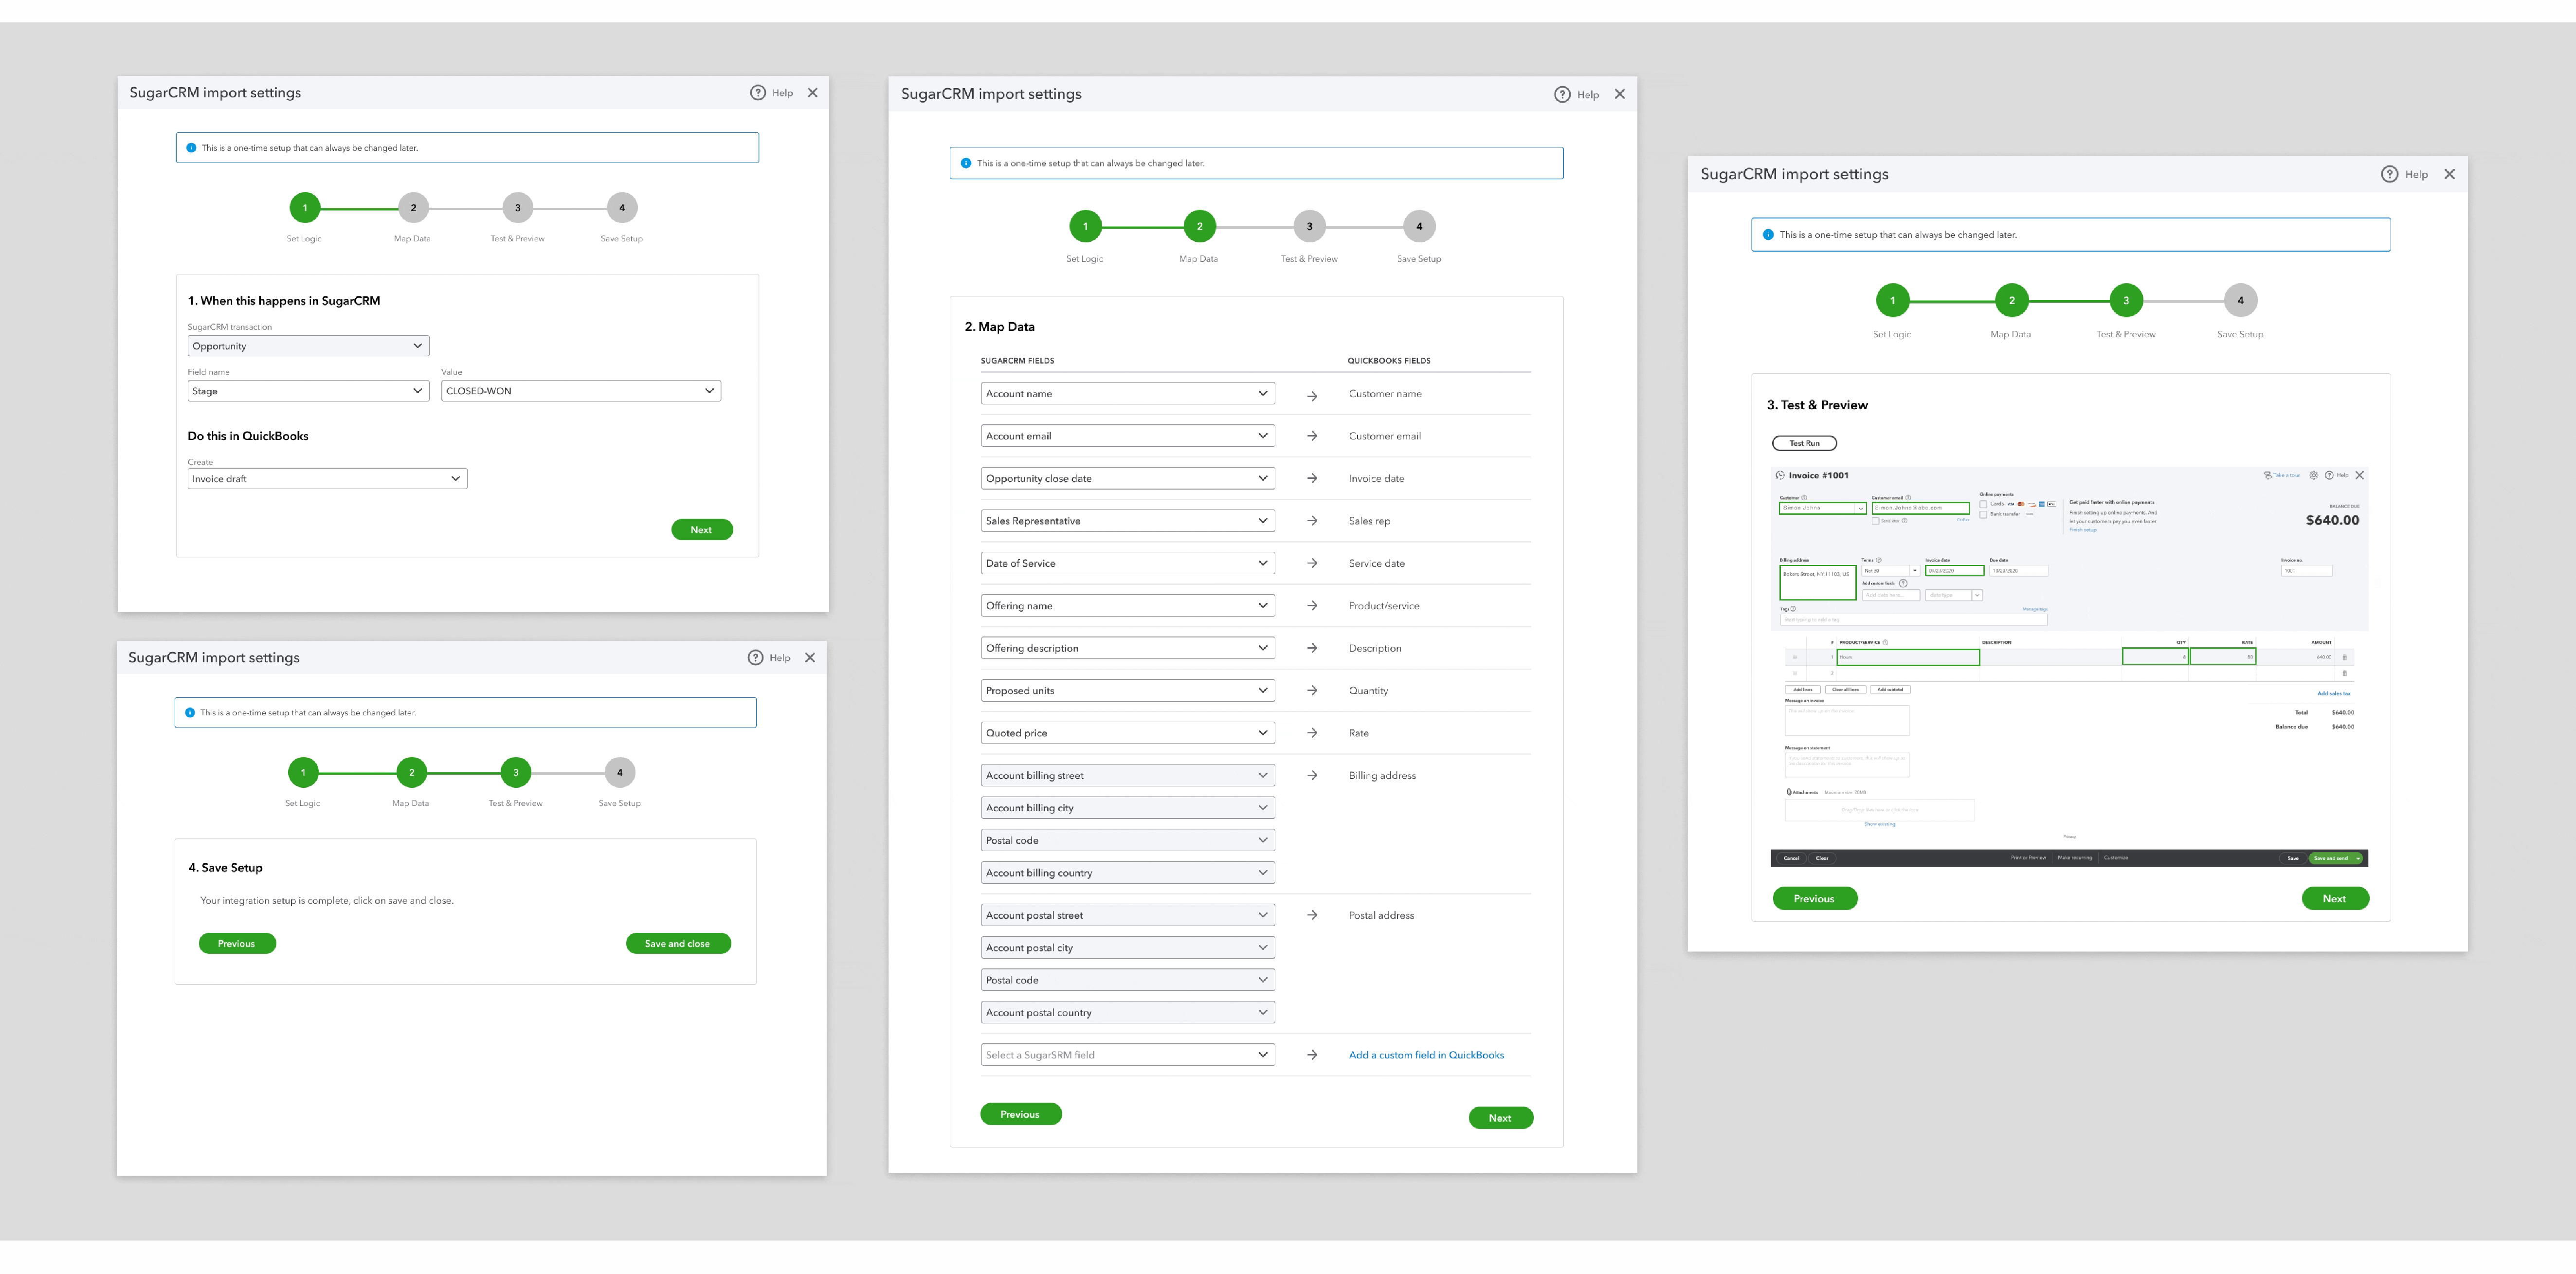The height and width of the screenshot is (1274, 2576).
Task: Tick the Bank transfer checkbox
Action: [x=1983, y=515]
